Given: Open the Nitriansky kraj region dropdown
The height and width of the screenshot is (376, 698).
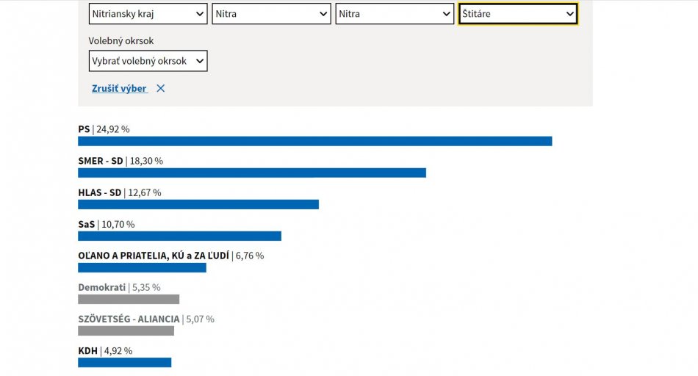Looking at the screenshot, I should 148,14.
